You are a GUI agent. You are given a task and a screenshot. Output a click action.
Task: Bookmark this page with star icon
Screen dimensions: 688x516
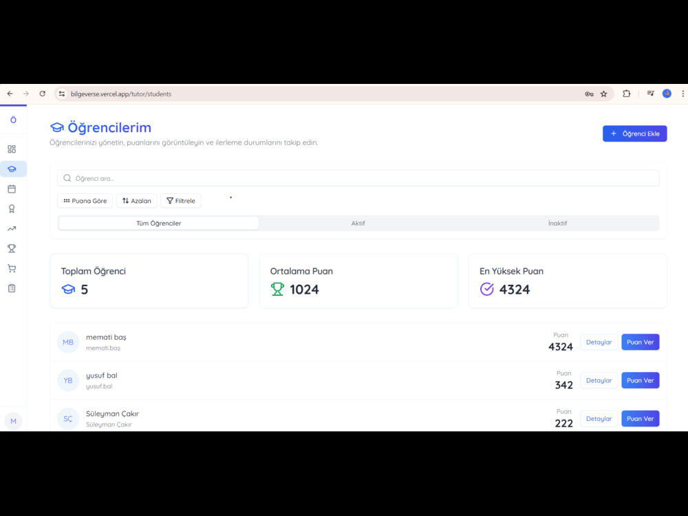click(604, 94)
